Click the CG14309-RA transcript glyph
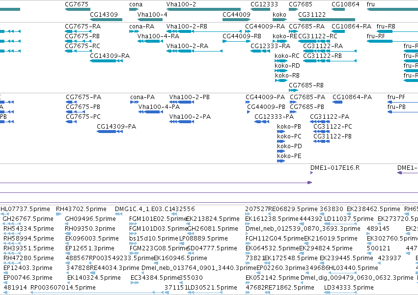 tap(107, 61)
